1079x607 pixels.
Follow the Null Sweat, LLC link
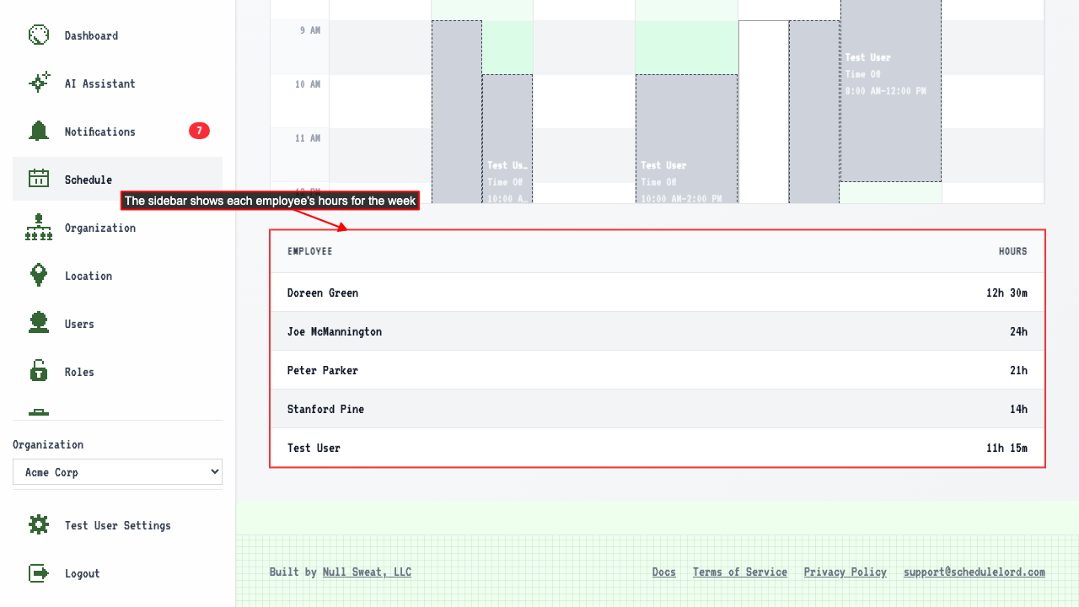[367, 572]
